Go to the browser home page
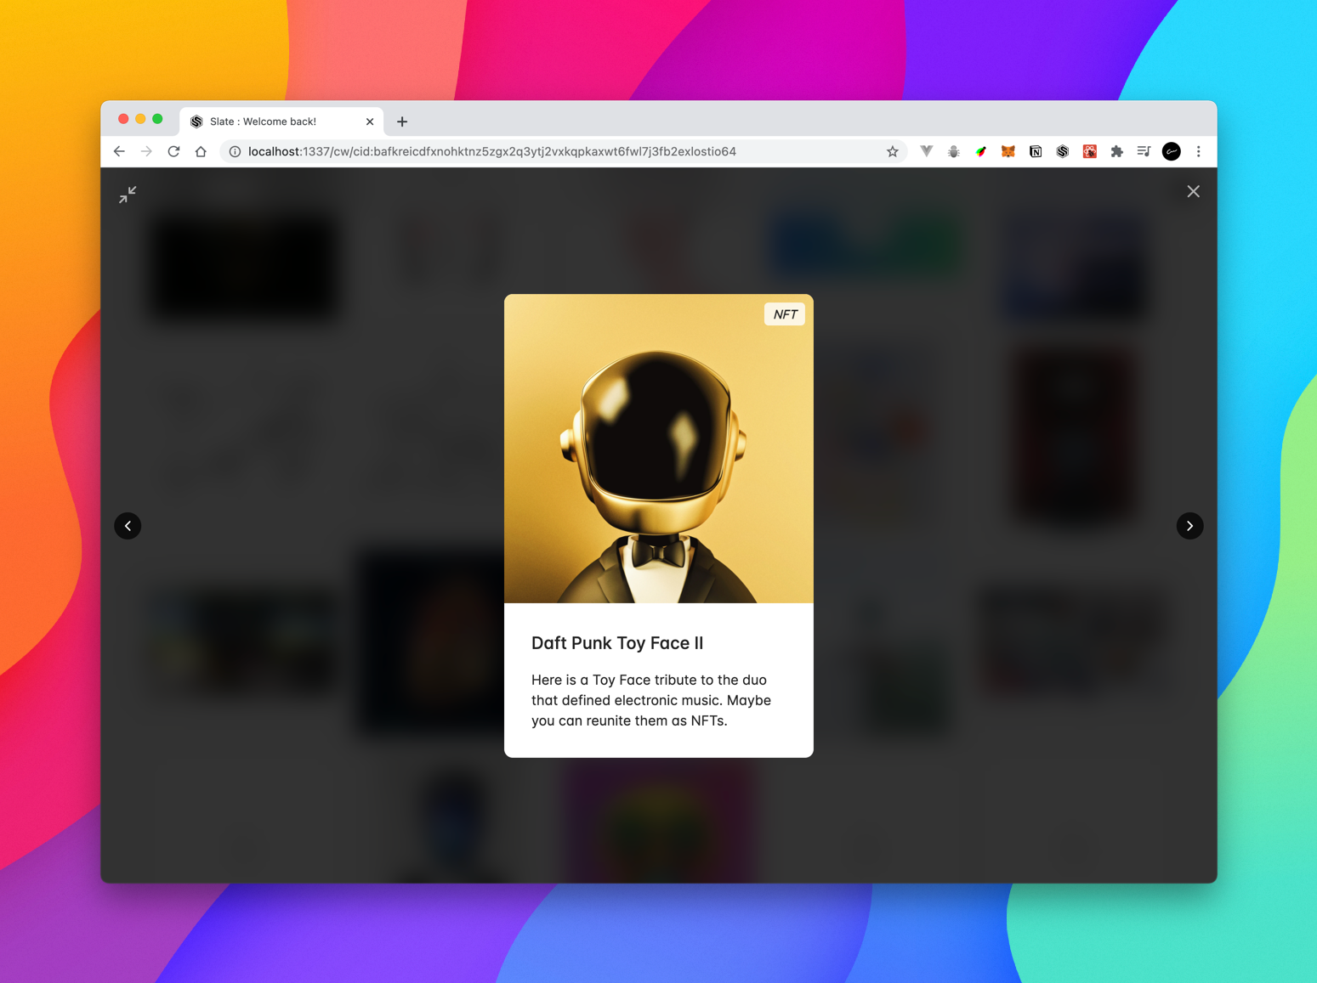This screenshot has height=983, width=1317. [x=201, y=151]
